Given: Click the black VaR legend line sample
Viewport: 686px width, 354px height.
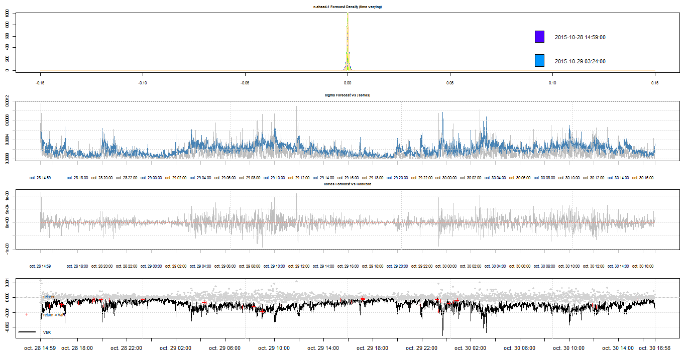Looking at the screenshot, I should 27,332.
